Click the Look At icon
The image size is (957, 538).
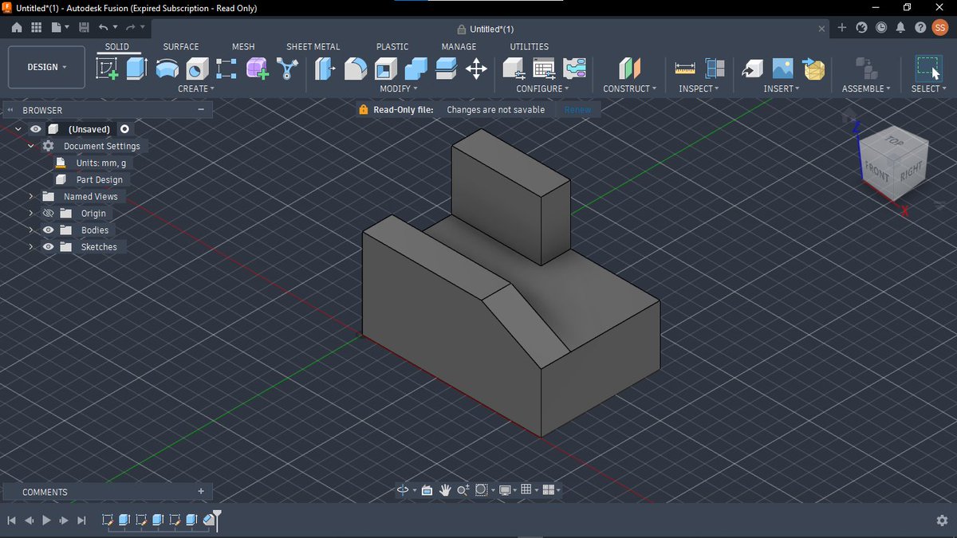427,490
